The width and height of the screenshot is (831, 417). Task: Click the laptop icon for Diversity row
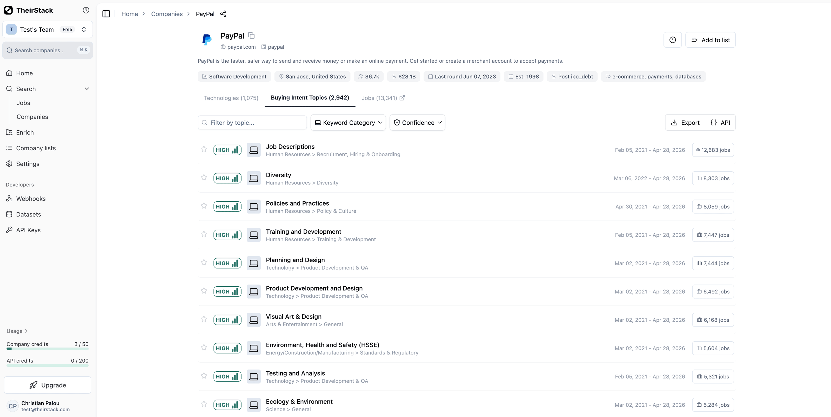pos(253,178)
